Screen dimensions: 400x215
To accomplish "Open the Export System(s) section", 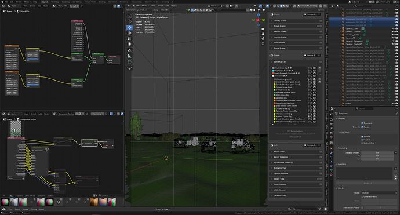I will [296, 157].
